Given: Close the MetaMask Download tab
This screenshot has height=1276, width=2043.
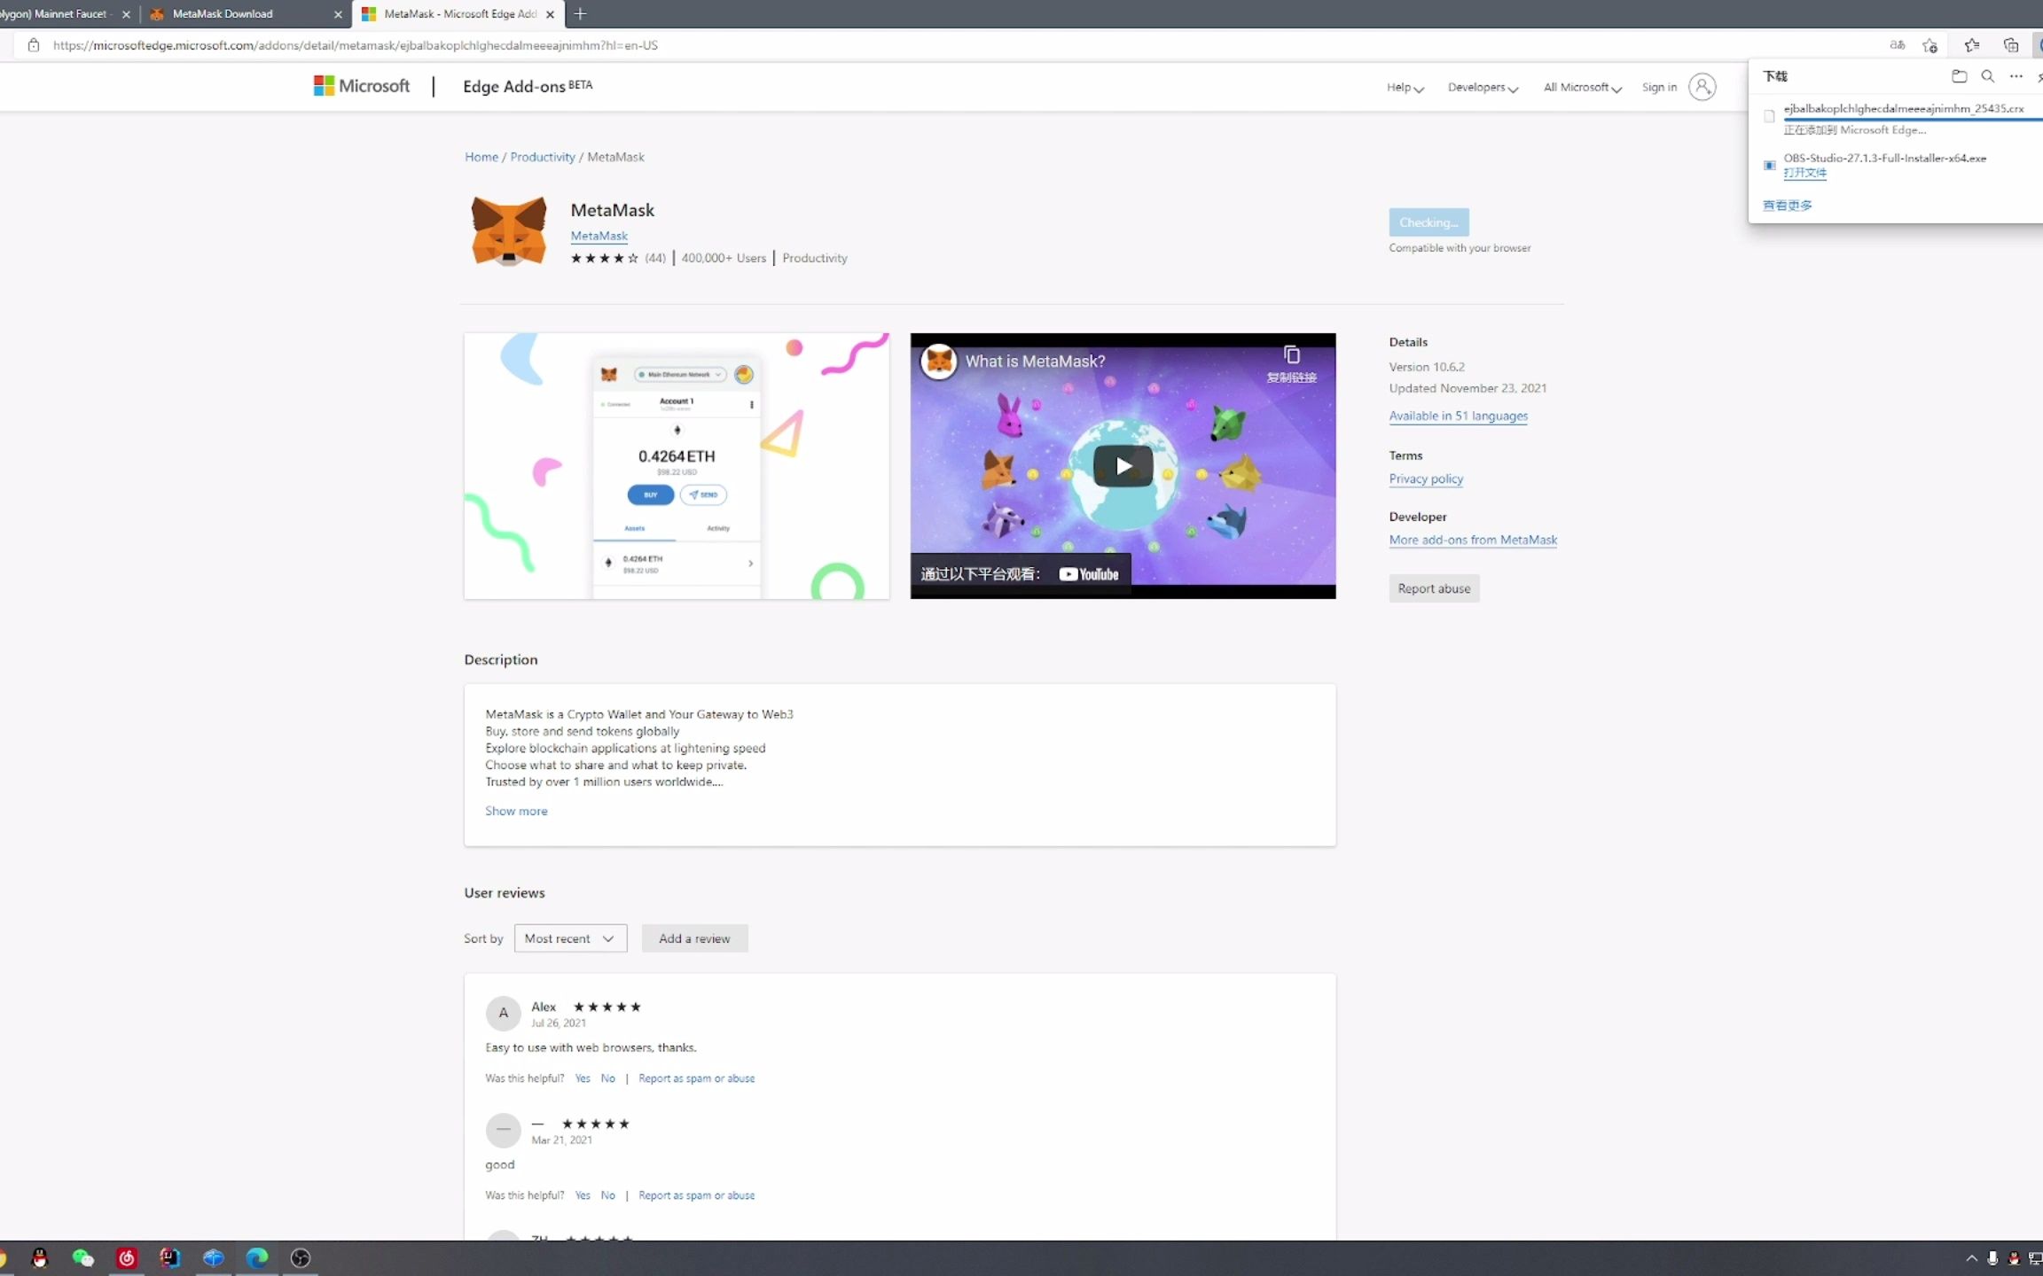Looking at the screenshot, I should coord(338,14).
